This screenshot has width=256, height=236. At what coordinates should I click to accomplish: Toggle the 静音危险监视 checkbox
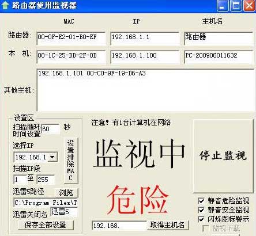[x=201, y=201]
